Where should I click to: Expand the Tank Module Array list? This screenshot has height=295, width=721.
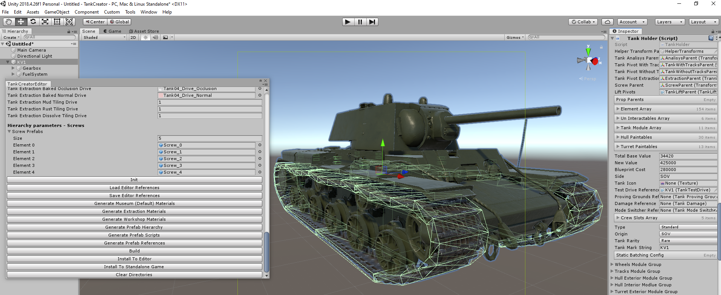(x=618, y=128)
